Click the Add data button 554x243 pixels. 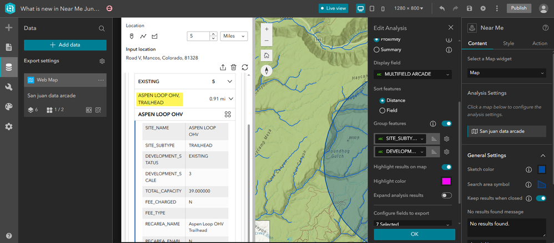tap(65, 45)
